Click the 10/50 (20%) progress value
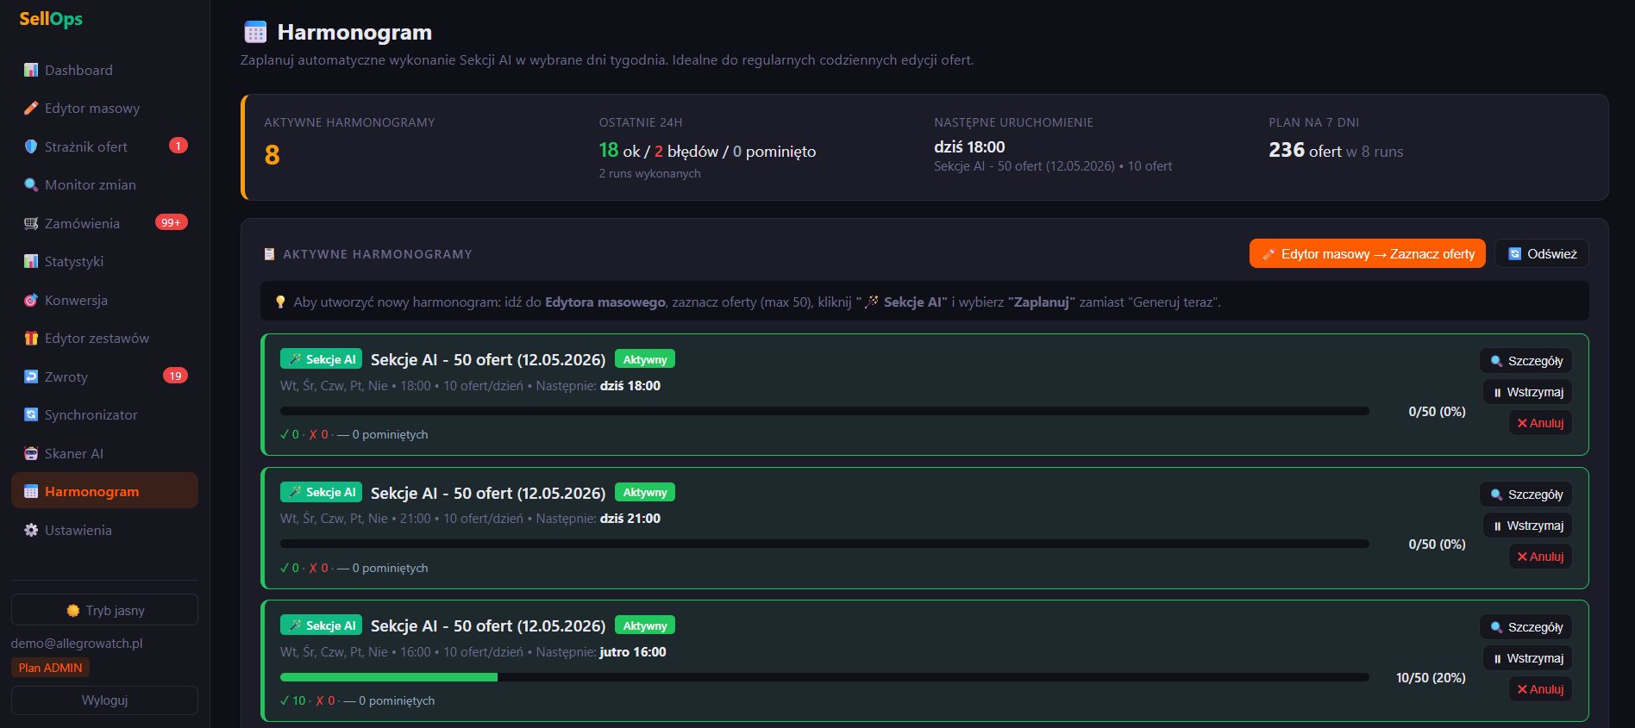The height and width of the screenshot is (728, 1635). (1431, 678)
